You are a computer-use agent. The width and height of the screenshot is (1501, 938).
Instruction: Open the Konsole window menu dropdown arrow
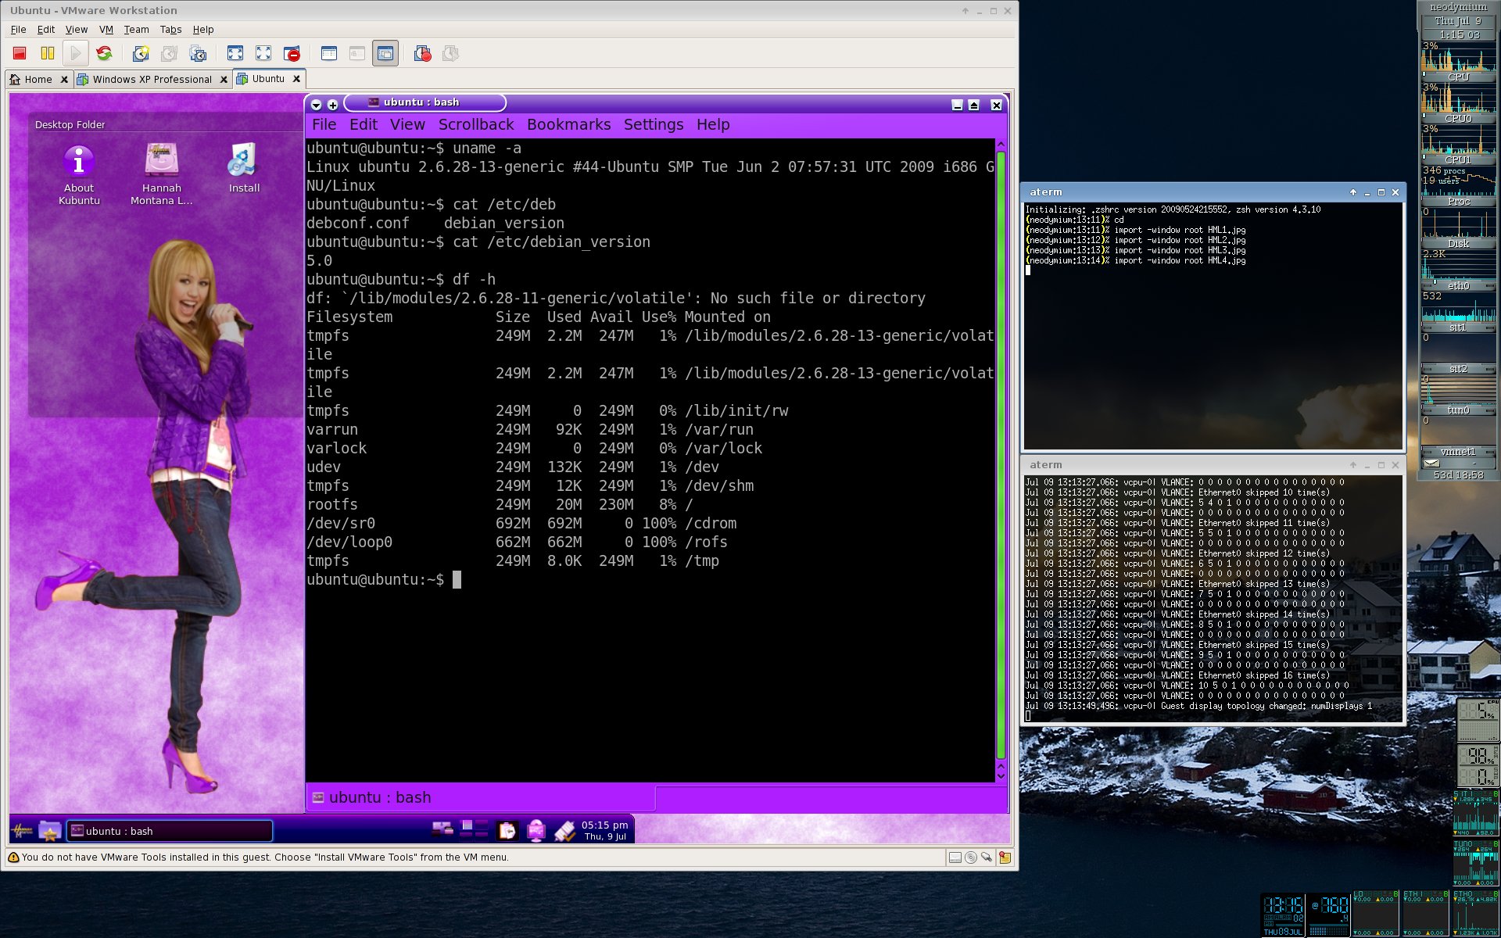(316, 105)
